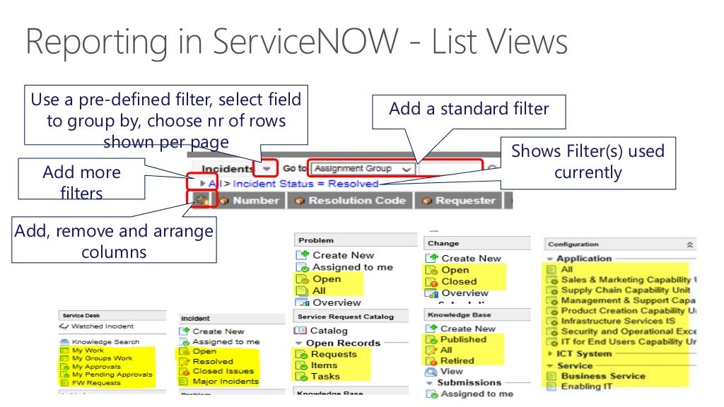This screenshot has height=407, width=724.
Task: Click Create New icon under Knowledge Base
Action: coord(431,329)
